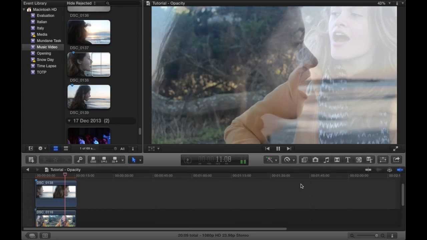Select the TOTP event

pyautogui.click(x=41, y=72)
